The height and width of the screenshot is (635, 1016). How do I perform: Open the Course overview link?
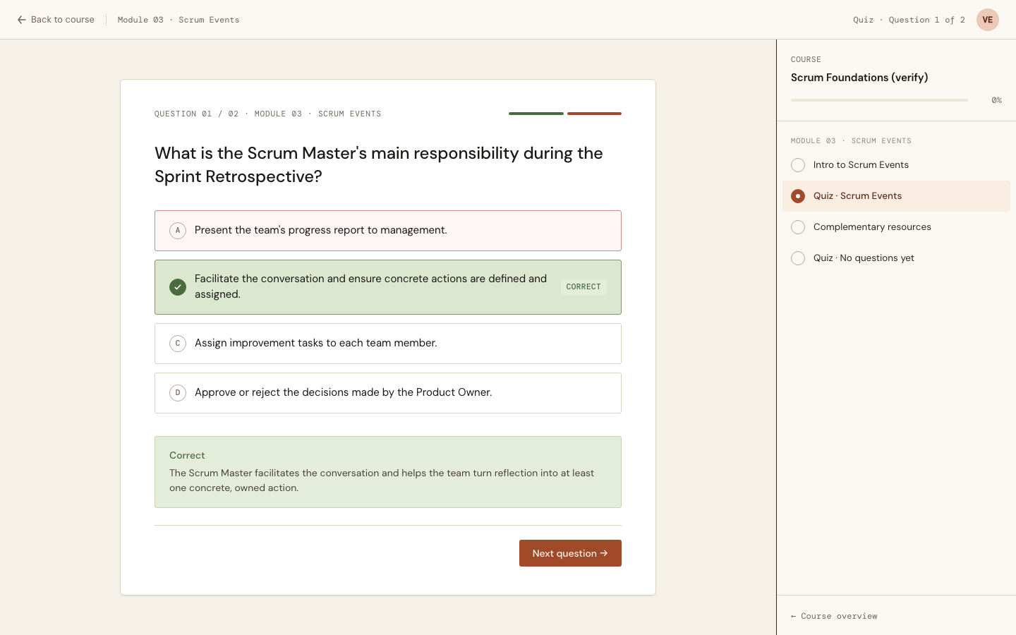834,616
